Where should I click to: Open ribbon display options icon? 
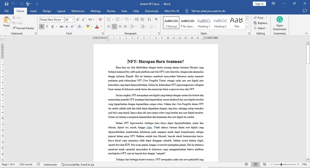273,4
